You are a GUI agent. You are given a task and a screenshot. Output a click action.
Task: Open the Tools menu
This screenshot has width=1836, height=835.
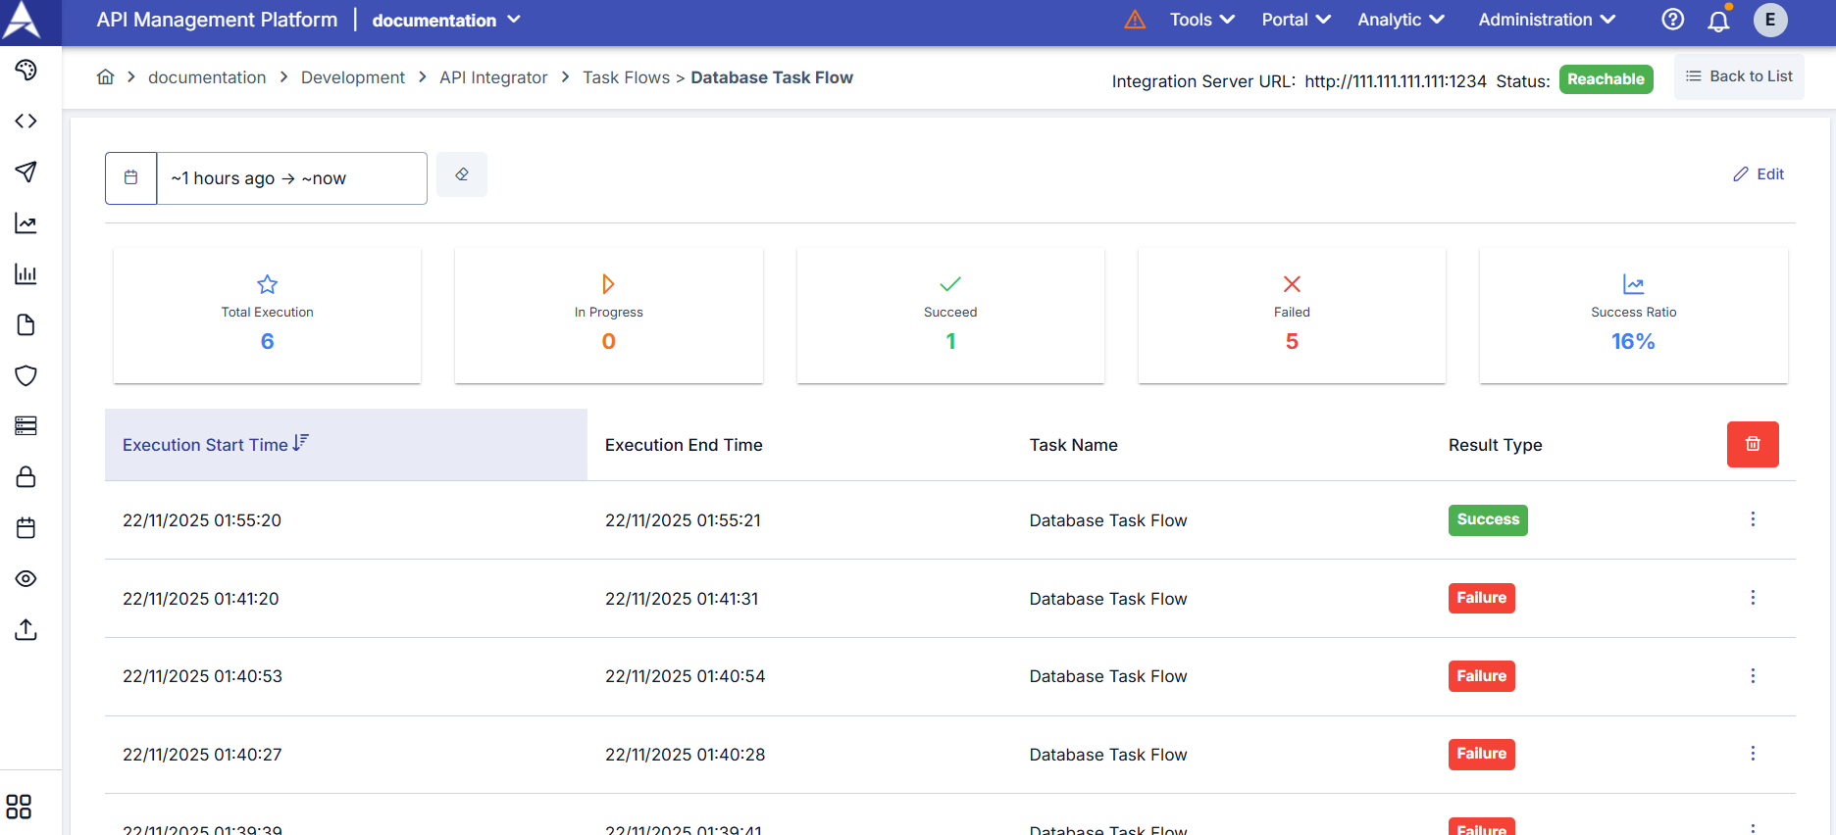[1201, 20]
